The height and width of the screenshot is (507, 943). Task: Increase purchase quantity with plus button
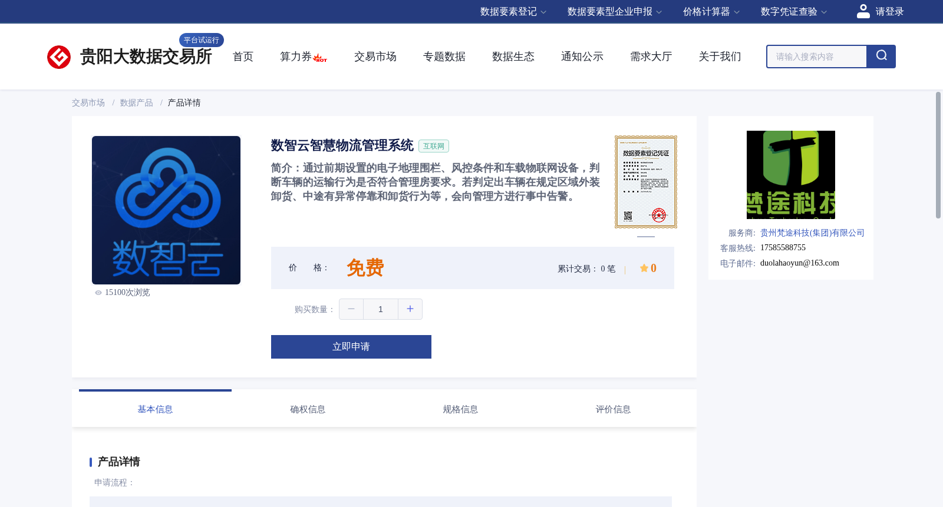click(x=410, y=309)
